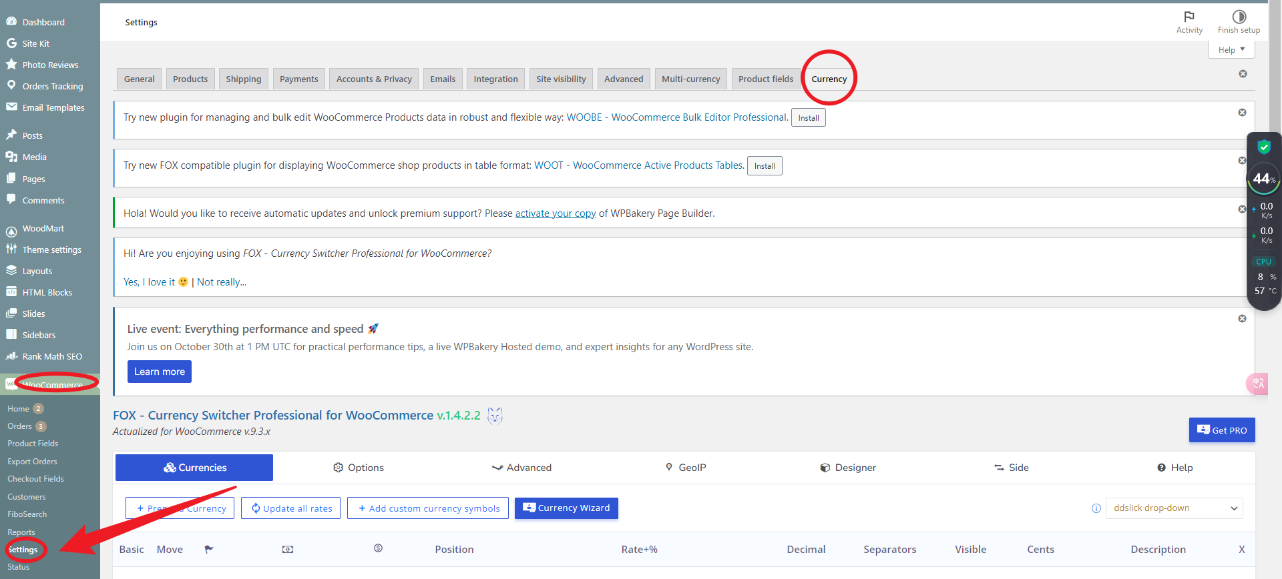Install the WOOBE Bulk Editor plugin
1282x579 pixels.
pyautogui.click(x=808, y=118)
